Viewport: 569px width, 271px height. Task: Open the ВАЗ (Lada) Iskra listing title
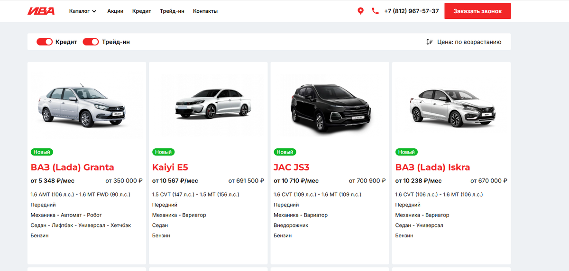[433, 167]
